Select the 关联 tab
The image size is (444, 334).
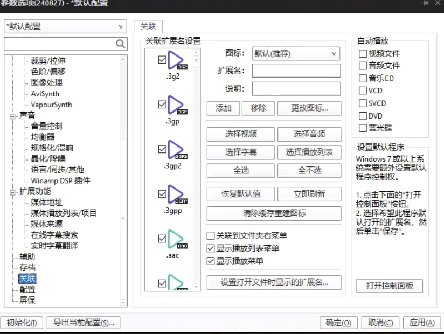click(148, 26)
